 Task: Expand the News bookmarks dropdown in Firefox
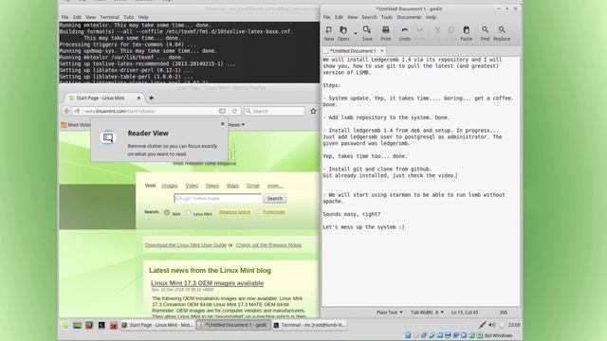pos(236,124)
